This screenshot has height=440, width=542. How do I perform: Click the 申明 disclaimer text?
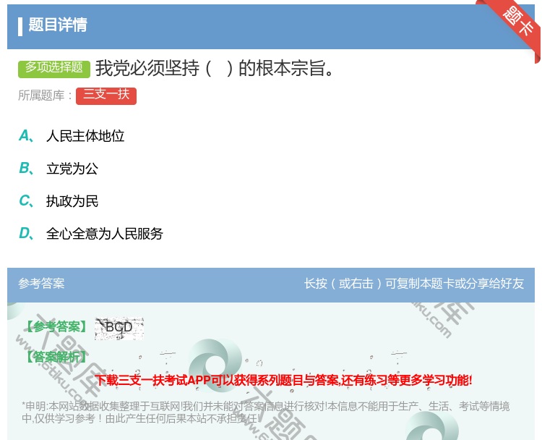[265, 412]
